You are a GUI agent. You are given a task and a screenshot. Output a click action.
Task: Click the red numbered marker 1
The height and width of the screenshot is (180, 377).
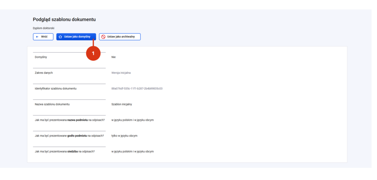[93, 53]
